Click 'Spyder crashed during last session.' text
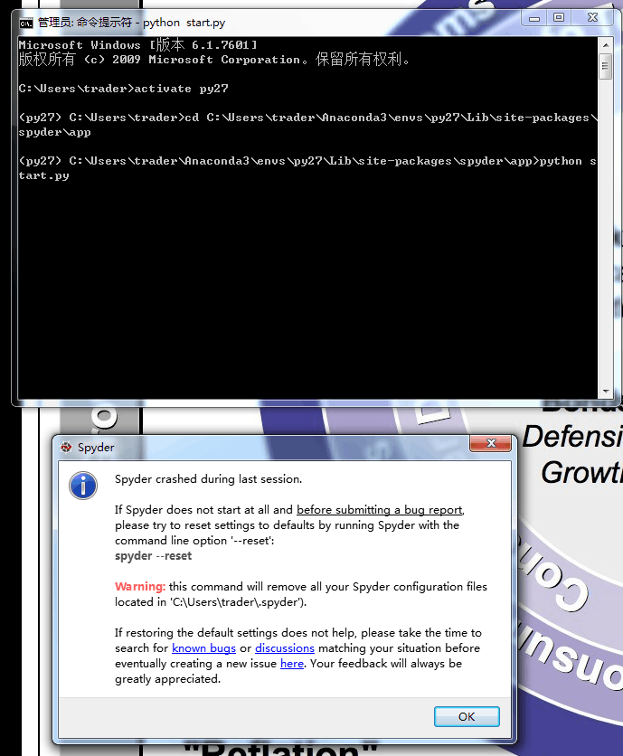Image resolution: width=623 pixels, height=756 pixels. coord(208,478)
